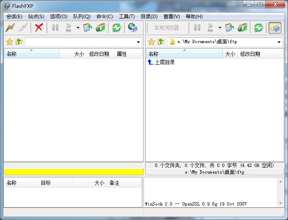The height and width of the screenshot is (220, 288).
Task: Click right pane parent folder icon
Action: point(161,42)
